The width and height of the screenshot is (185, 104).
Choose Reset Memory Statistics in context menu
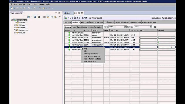[93, 59]
